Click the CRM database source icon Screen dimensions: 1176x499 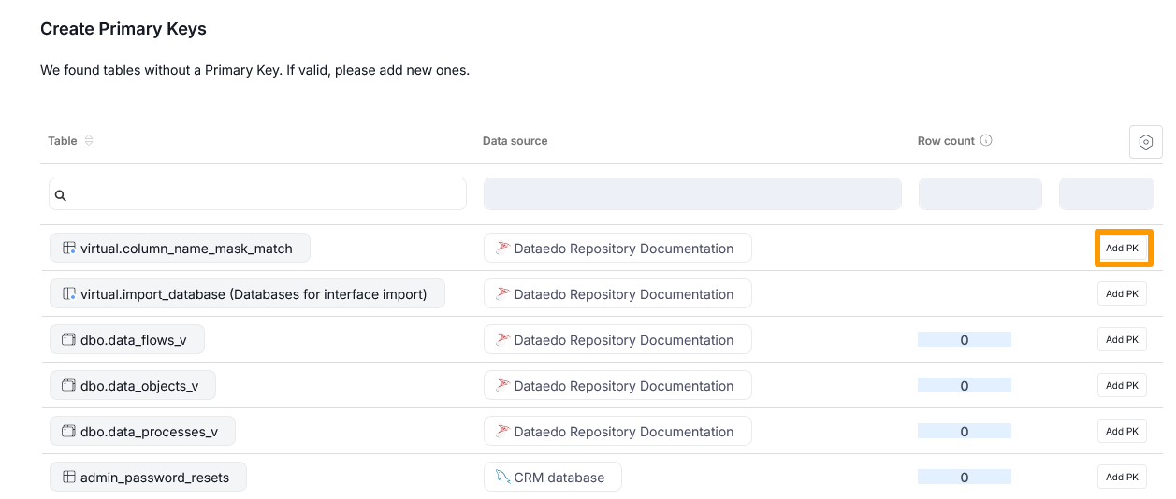[x=502, y=478]
